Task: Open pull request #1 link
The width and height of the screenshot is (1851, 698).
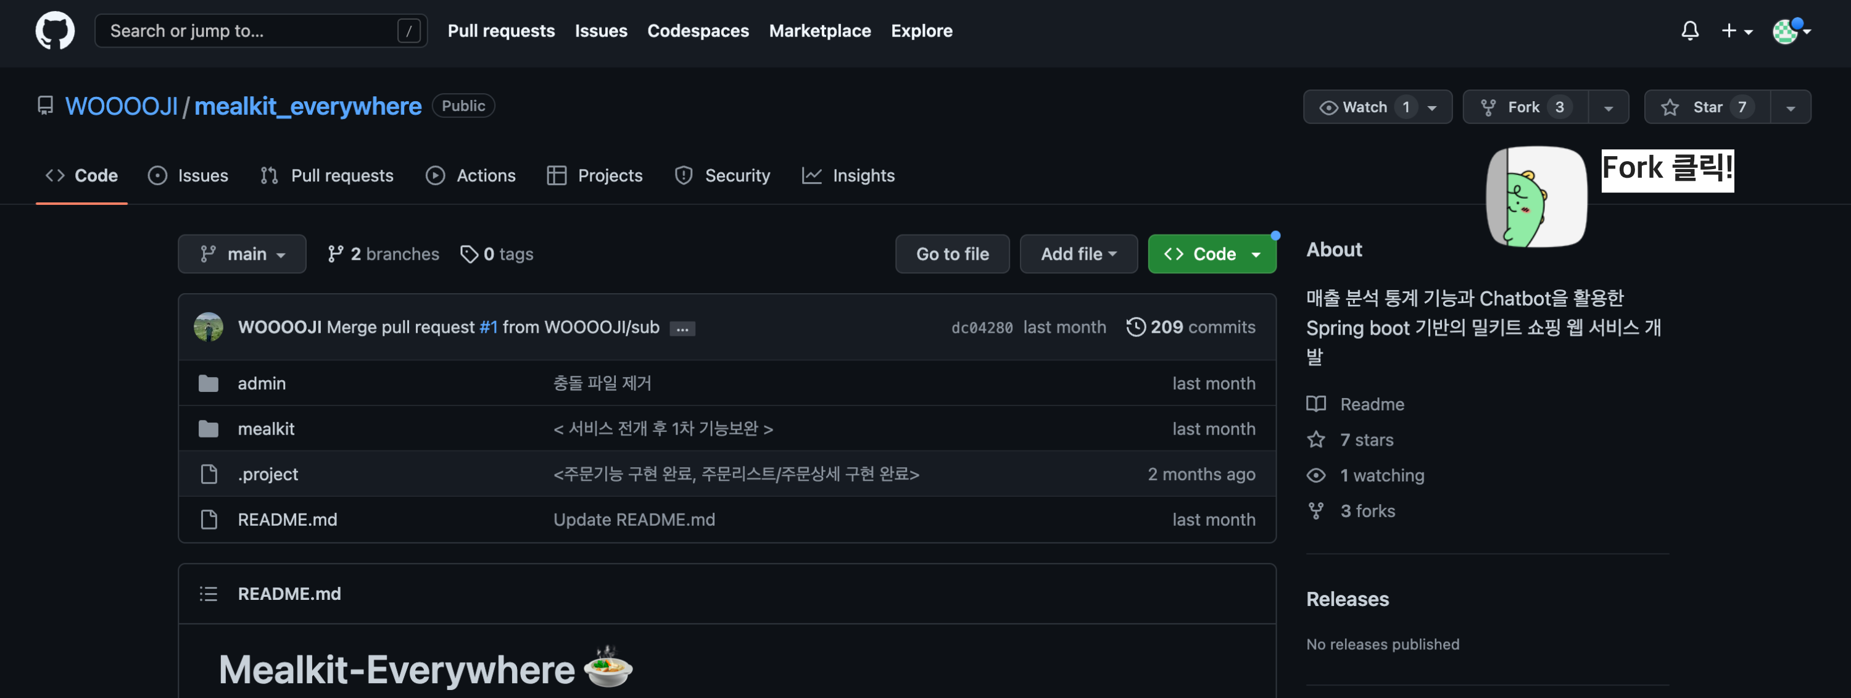Action: click(x=489, y=327)
